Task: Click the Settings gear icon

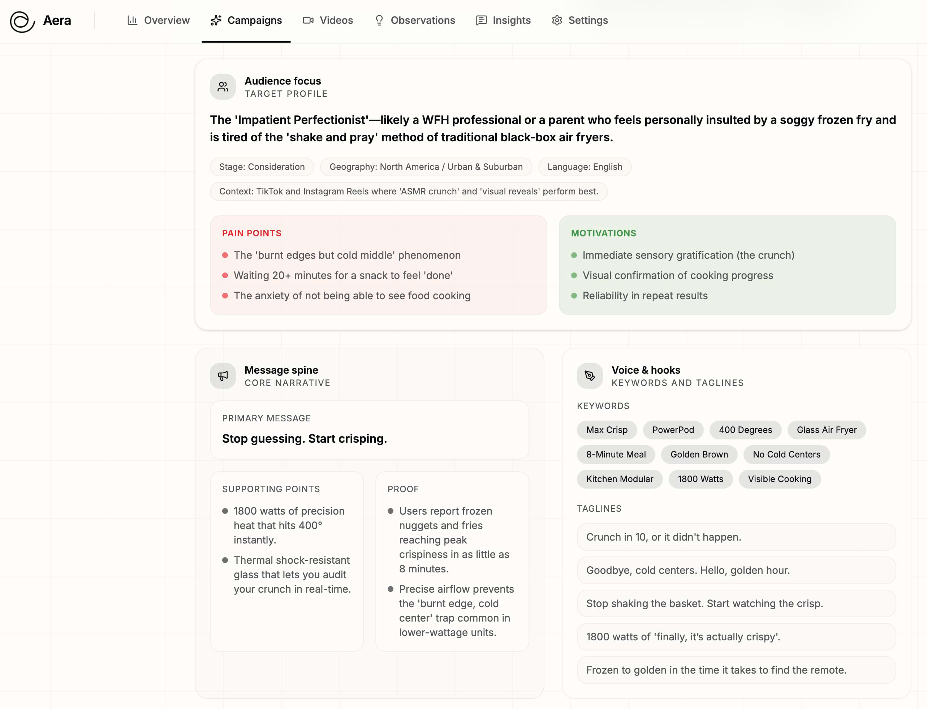Action: pyautogui.click(x=557, y=20)
